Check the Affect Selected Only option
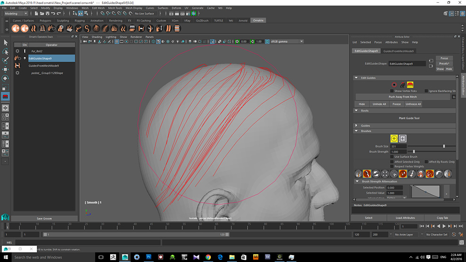This screenshot has width=466, height=262. point(392,162)
